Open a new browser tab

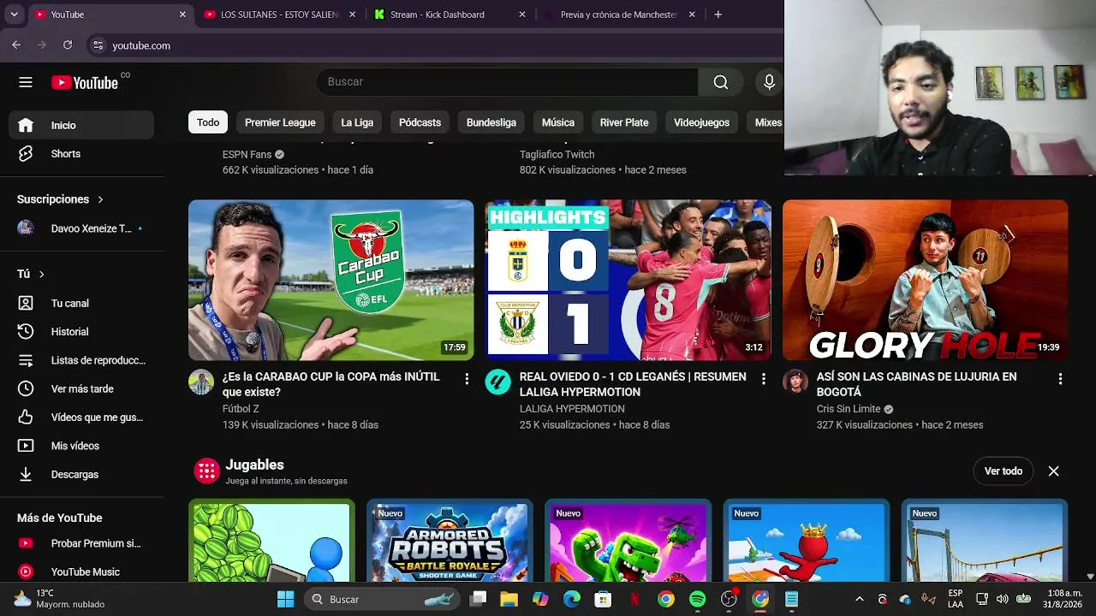pyautogui.click(x=718, y=15)
